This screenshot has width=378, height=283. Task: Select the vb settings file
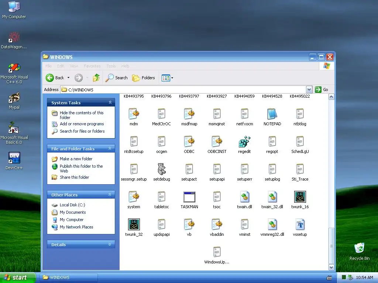pos(189,224)
